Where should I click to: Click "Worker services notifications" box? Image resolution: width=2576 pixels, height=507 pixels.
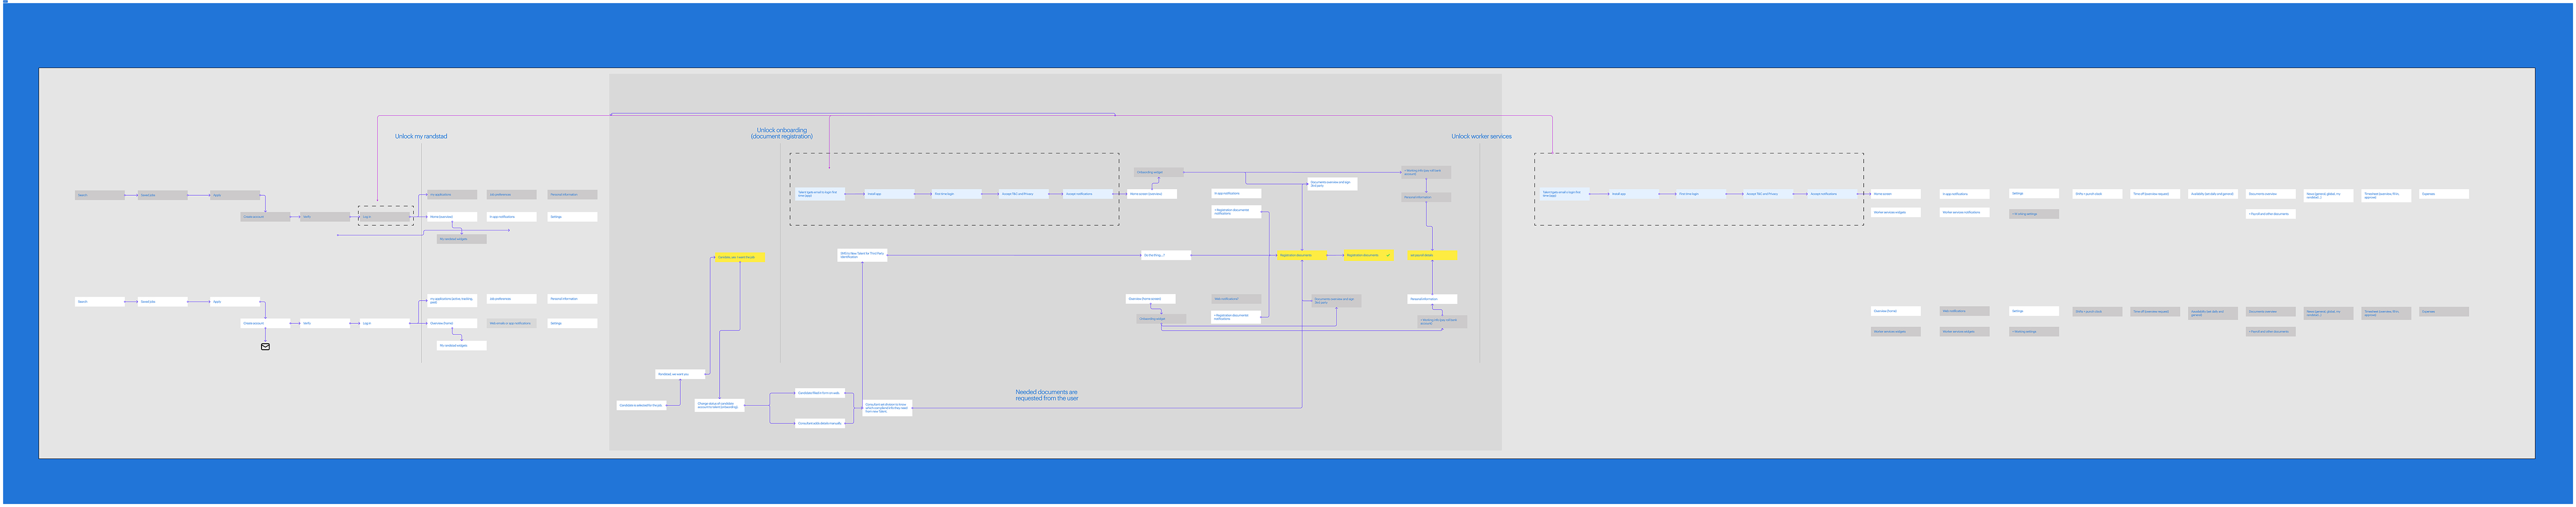click(1965, 212)
